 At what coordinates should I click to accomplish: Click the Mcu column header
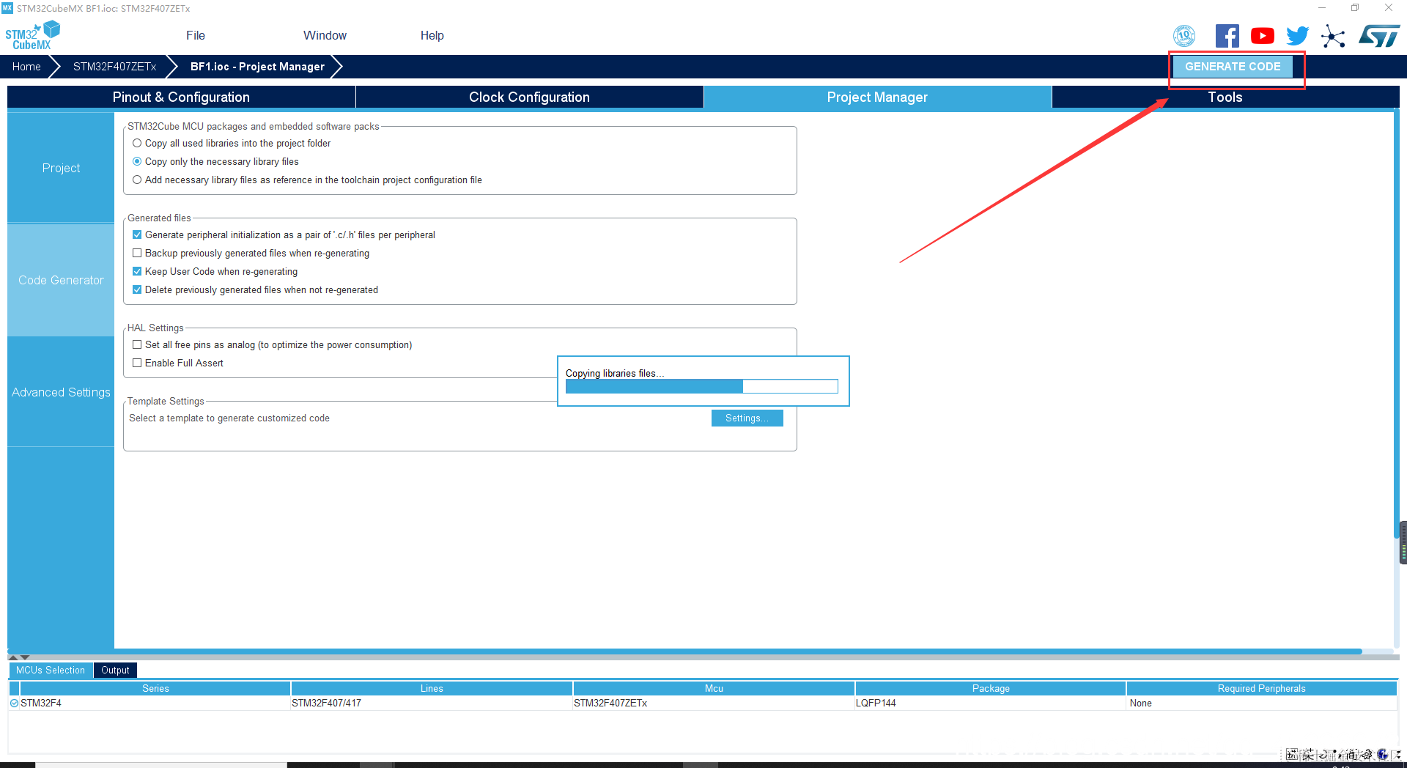tap(714, 688)
